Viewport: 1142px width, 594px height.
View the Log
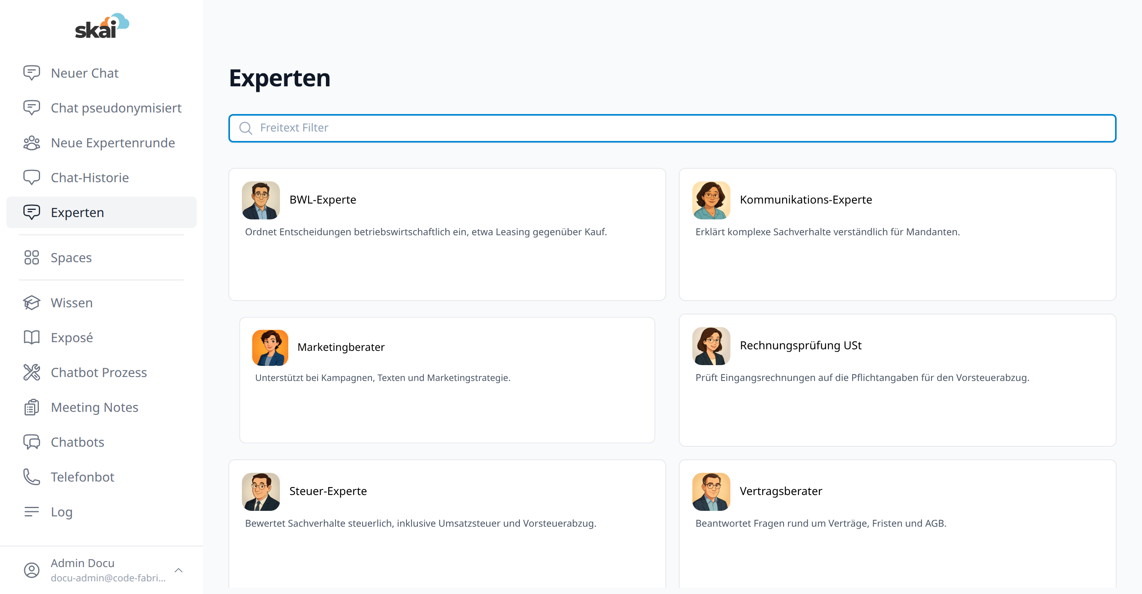tap(102, 512)
